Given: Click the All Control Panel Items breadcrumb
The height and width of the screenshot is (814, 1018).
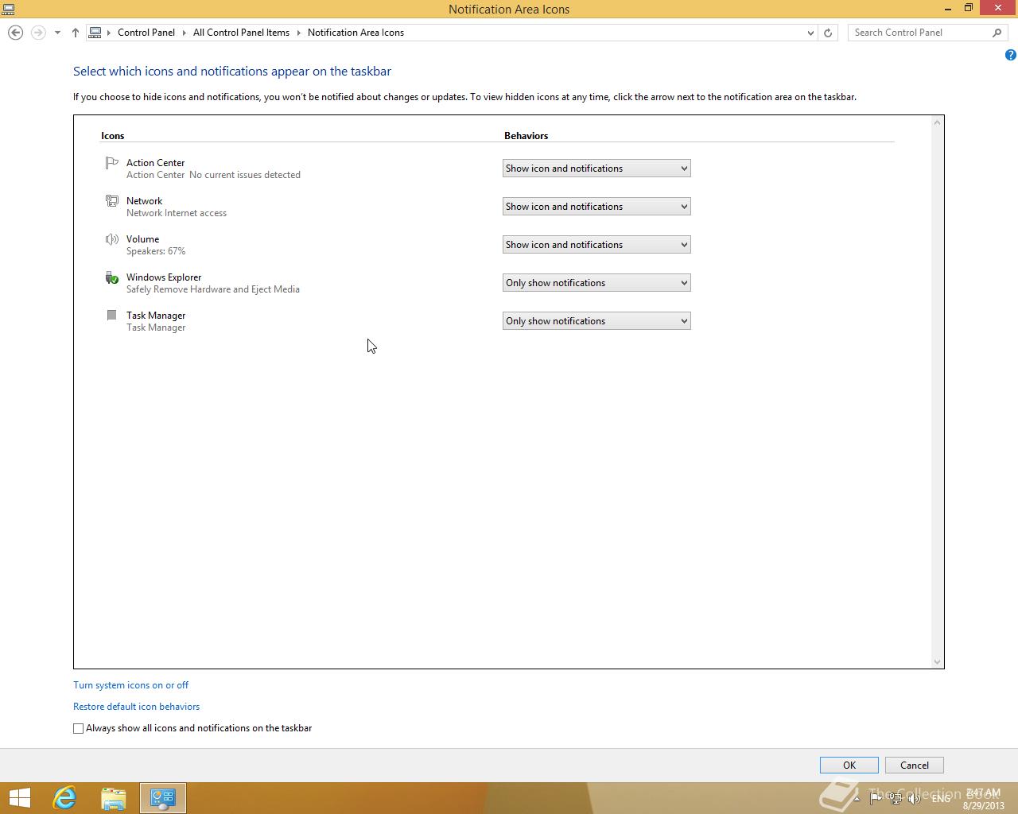Looking at the screenshot, I should pos(241,33).
